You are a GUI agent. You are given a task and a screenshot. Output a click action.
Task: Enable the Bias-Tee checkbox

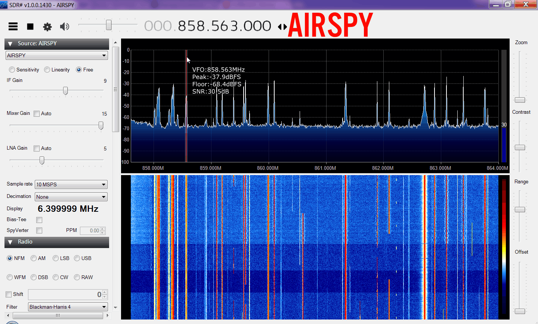tap(39, 220)
